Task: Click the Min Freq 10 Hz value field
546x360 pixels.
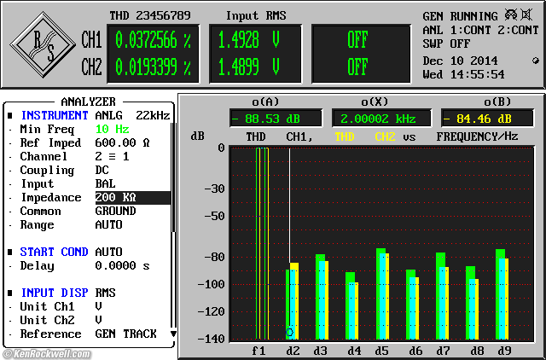Action: pyautogui.click(x=112, y=129)
